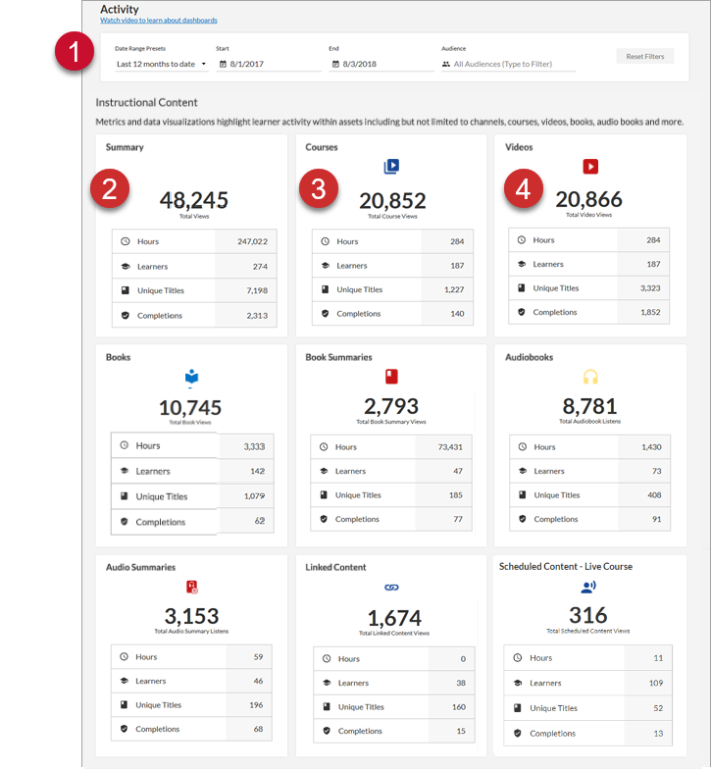Click the calendar icon beside the End date
Screen dimensions: 711x769
click(335, 64)
